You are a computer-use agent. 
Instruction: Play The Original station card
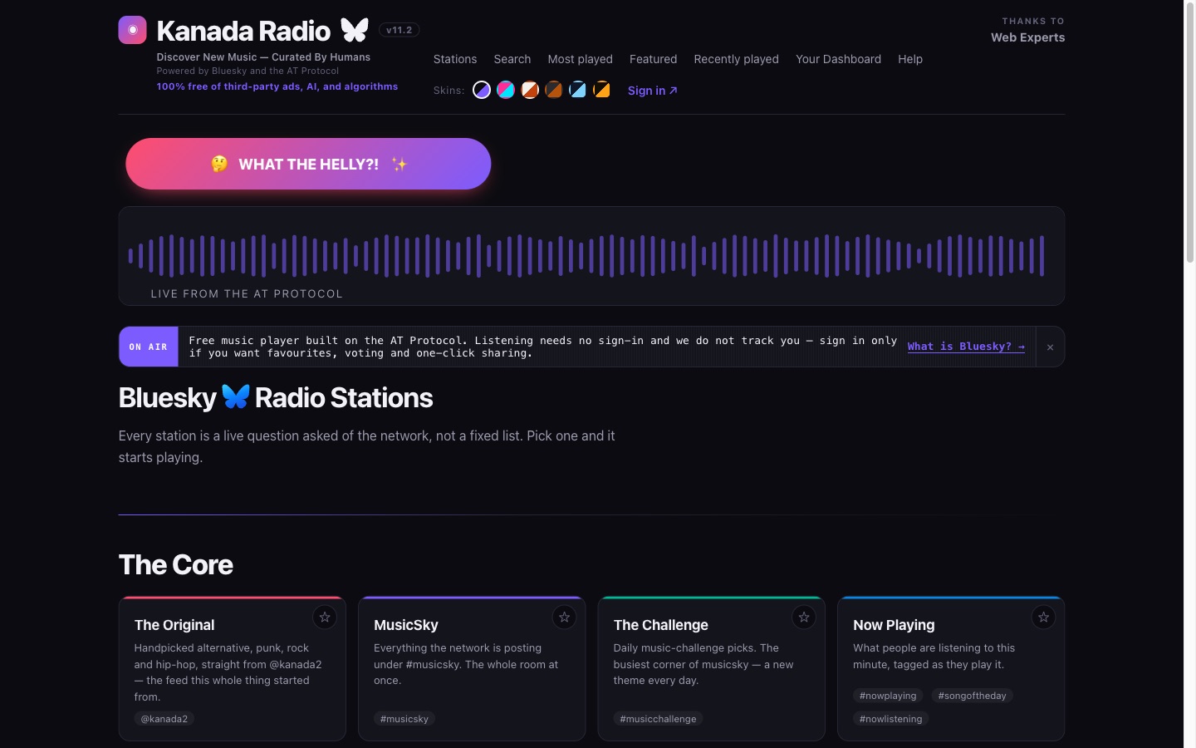[x=233, y=668]
